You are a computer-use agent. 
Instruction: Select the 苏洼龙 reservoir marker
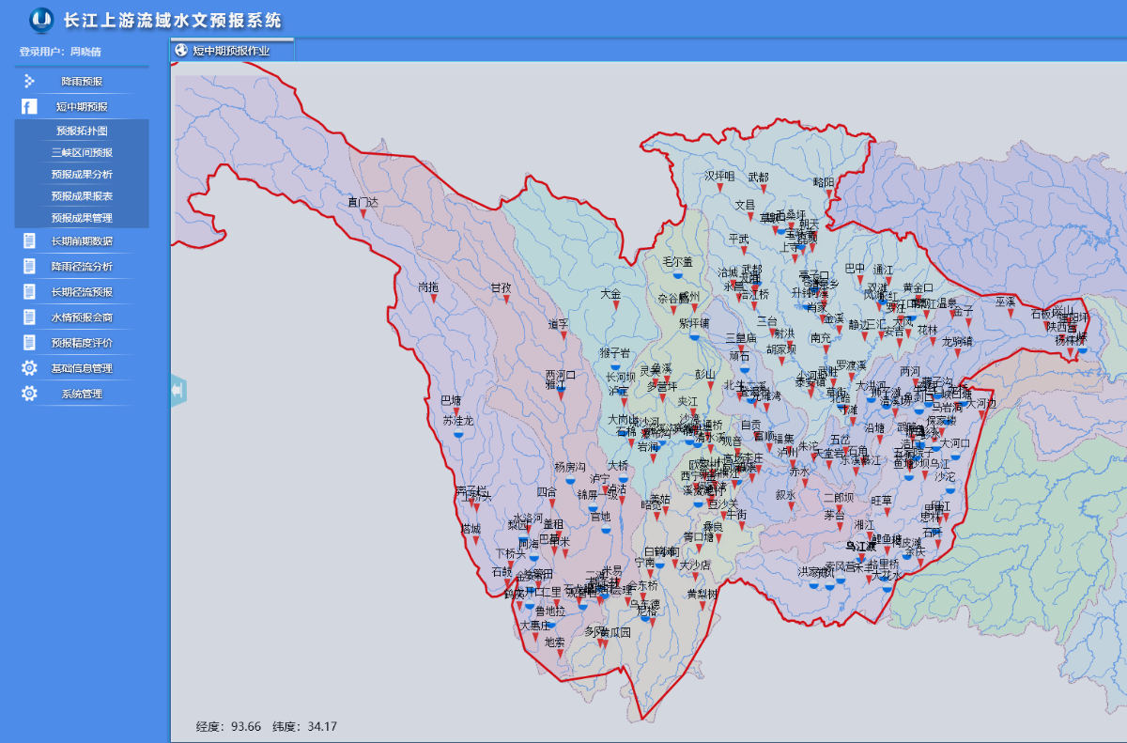coord(459,434)
